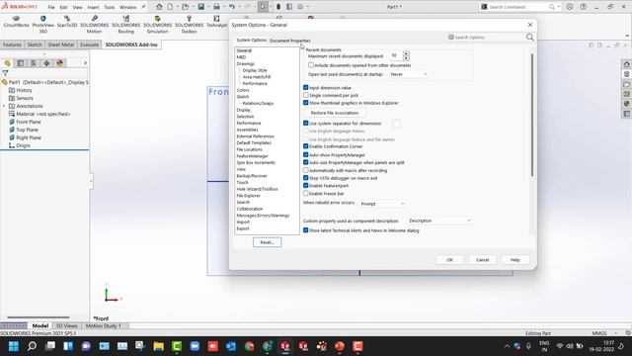Open the startup document dropdown set to Never
The image size is (632, 356).
pyautogui.click(x=408, y=74)
